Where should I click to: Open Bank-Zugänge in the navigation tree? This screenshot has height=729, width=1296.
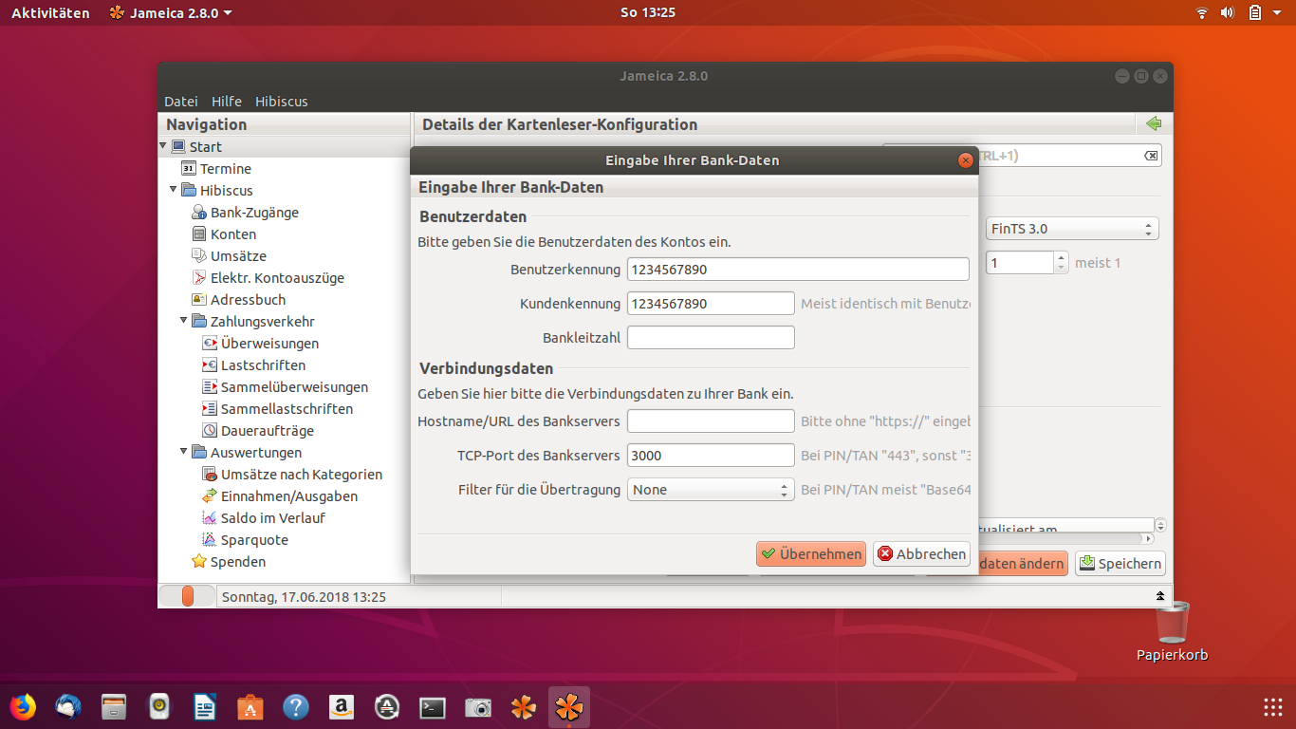coord(254,213)
